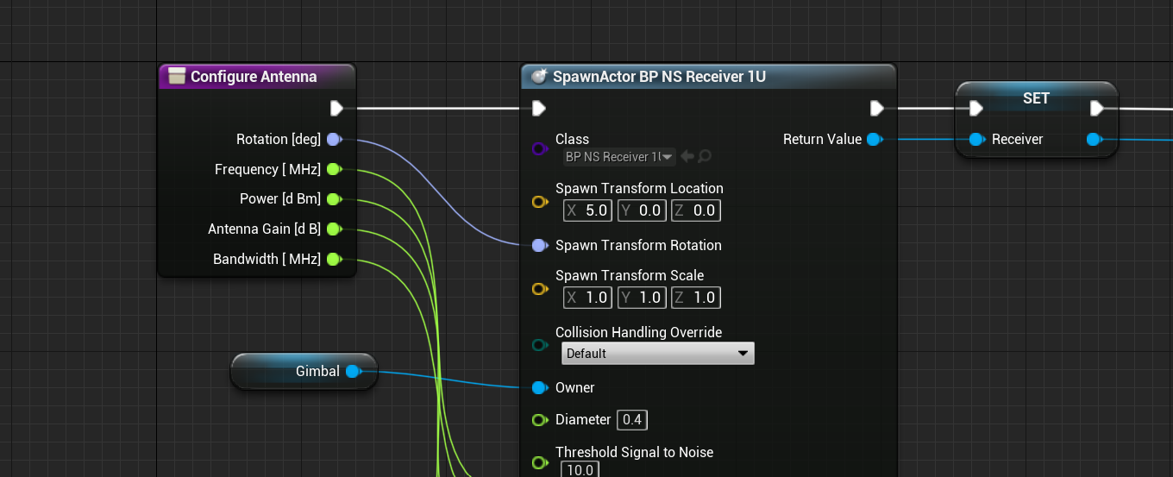Click the Use Selected Asset arrow icon
The width and height of the screenshot is (1173, 477).
coord(687,156)
